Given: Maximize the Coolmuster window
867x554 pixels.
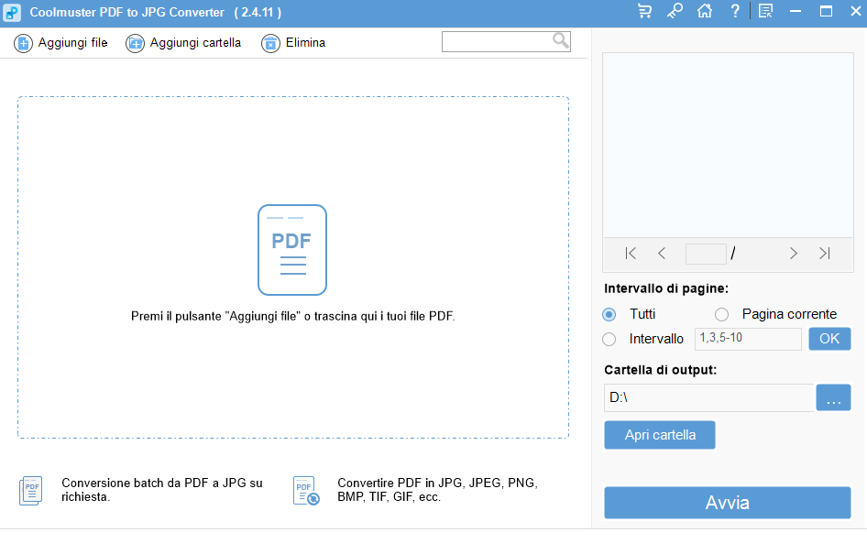Looking at the screenshot, I should pyautogui.click(x=826, y=11).
